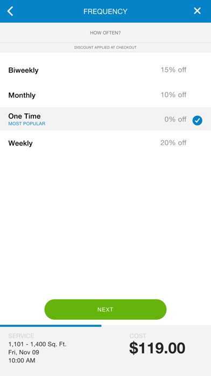Viewport: 211px width, 376px height.
Task: Click the FREQUENCY header title
Action: click(105, 11)
